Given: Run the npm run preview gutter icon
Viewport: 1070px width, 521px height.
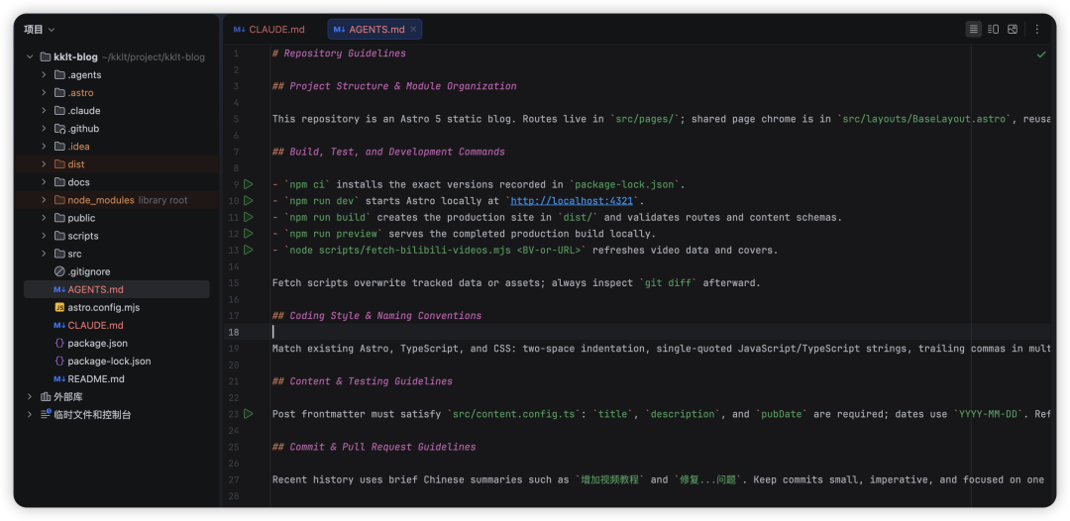Looking at the screenshot, I should pos(249,233).
